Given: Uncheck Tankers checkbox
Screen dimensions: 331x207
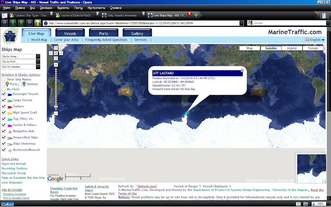Looking at the screenshot, I should point(3,106).
